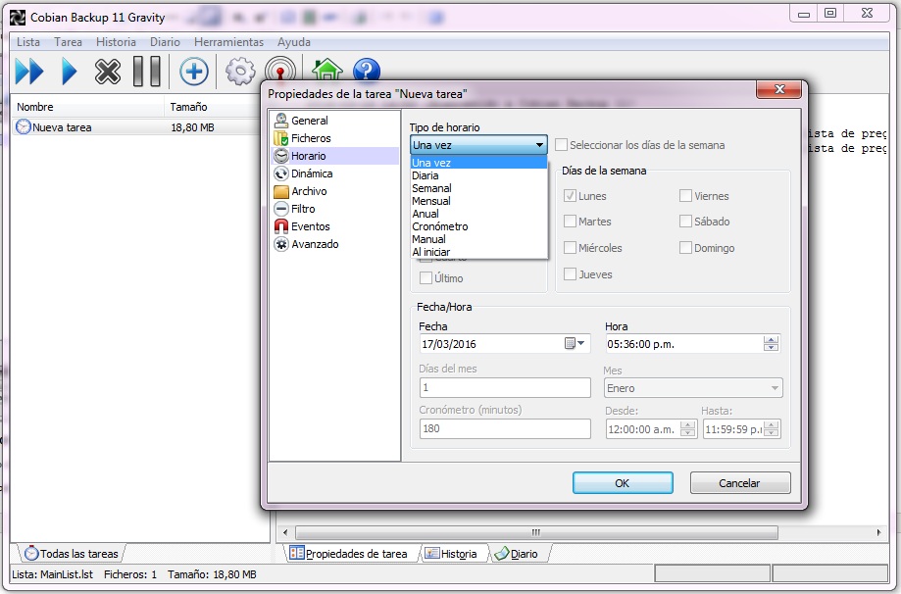Choose Mensual schedule type
This screenshot has height=594, width=901.
pos(478,201)
